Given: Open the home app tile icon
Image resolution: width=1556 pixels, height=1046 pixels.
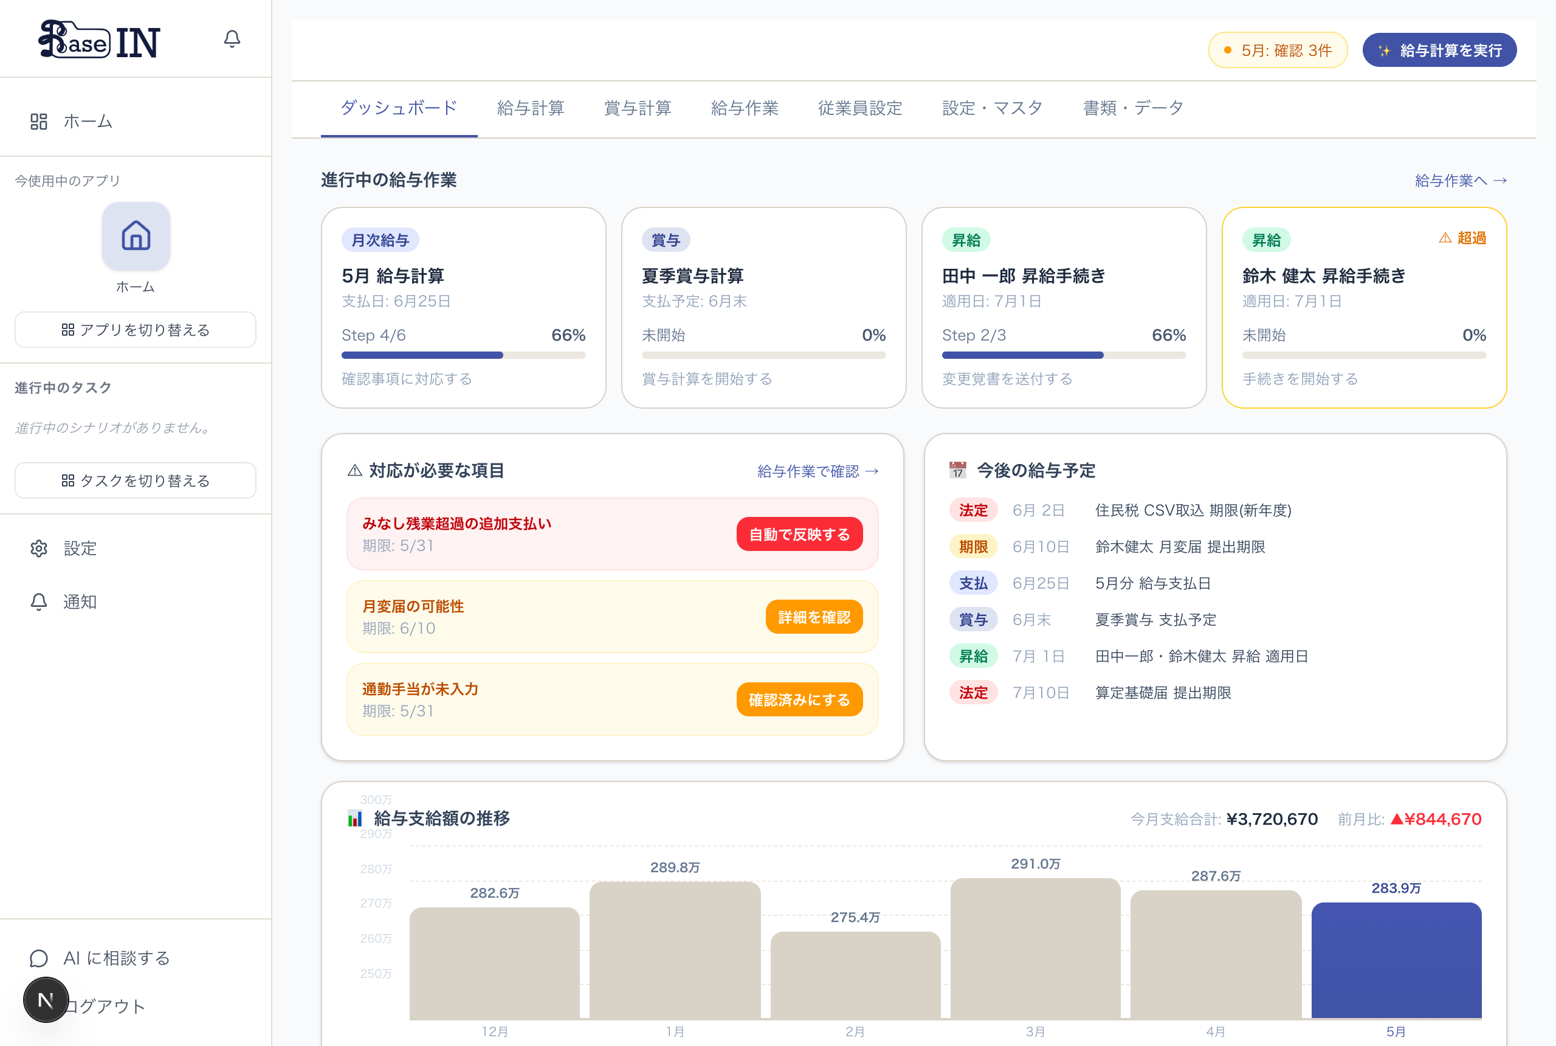Looking at the screenshot, I should (136, 236).
